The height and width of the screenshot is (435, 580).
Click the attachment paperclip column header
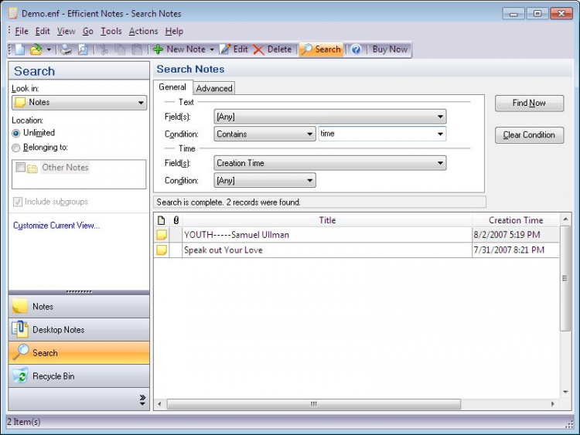176,220
